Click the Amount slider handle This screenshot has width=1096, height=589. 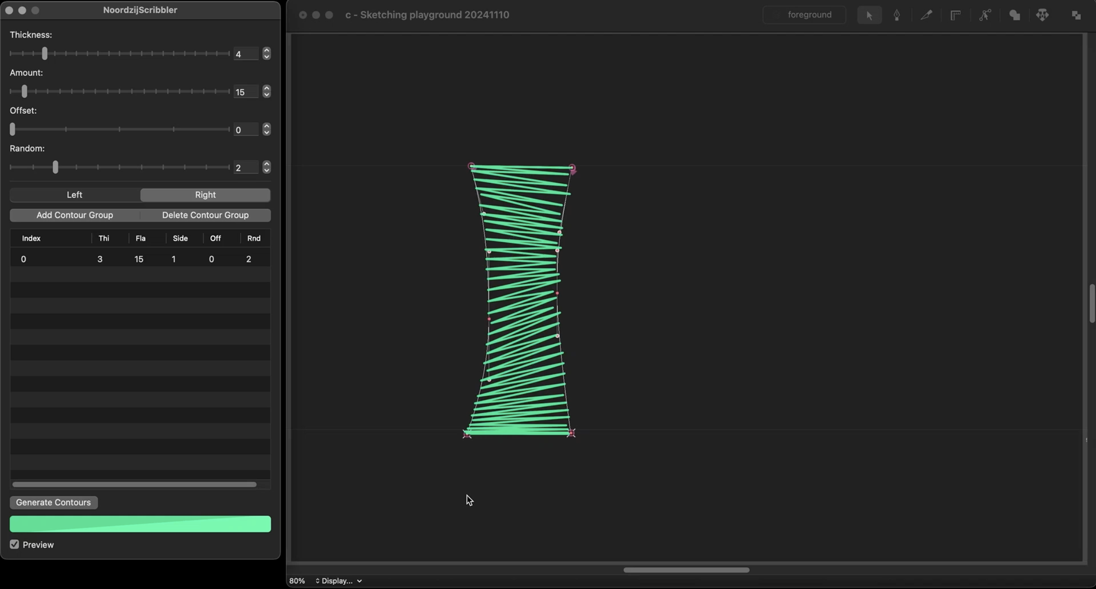[x=24, y=91]
